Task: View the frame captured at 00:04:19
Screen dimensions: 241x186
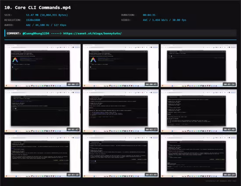Action: pyautogui.click(x=199, y=156)
